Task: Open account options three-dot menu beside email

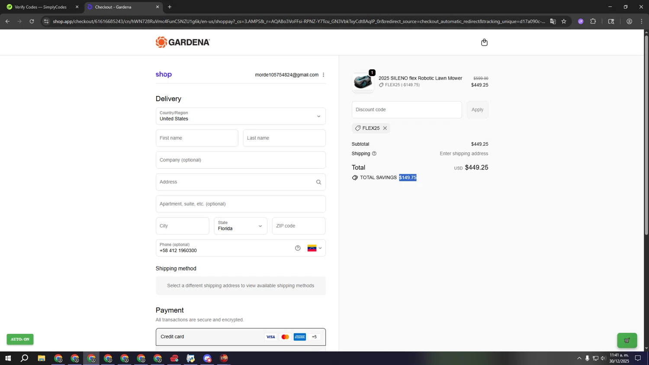Action: pos(323,75)
